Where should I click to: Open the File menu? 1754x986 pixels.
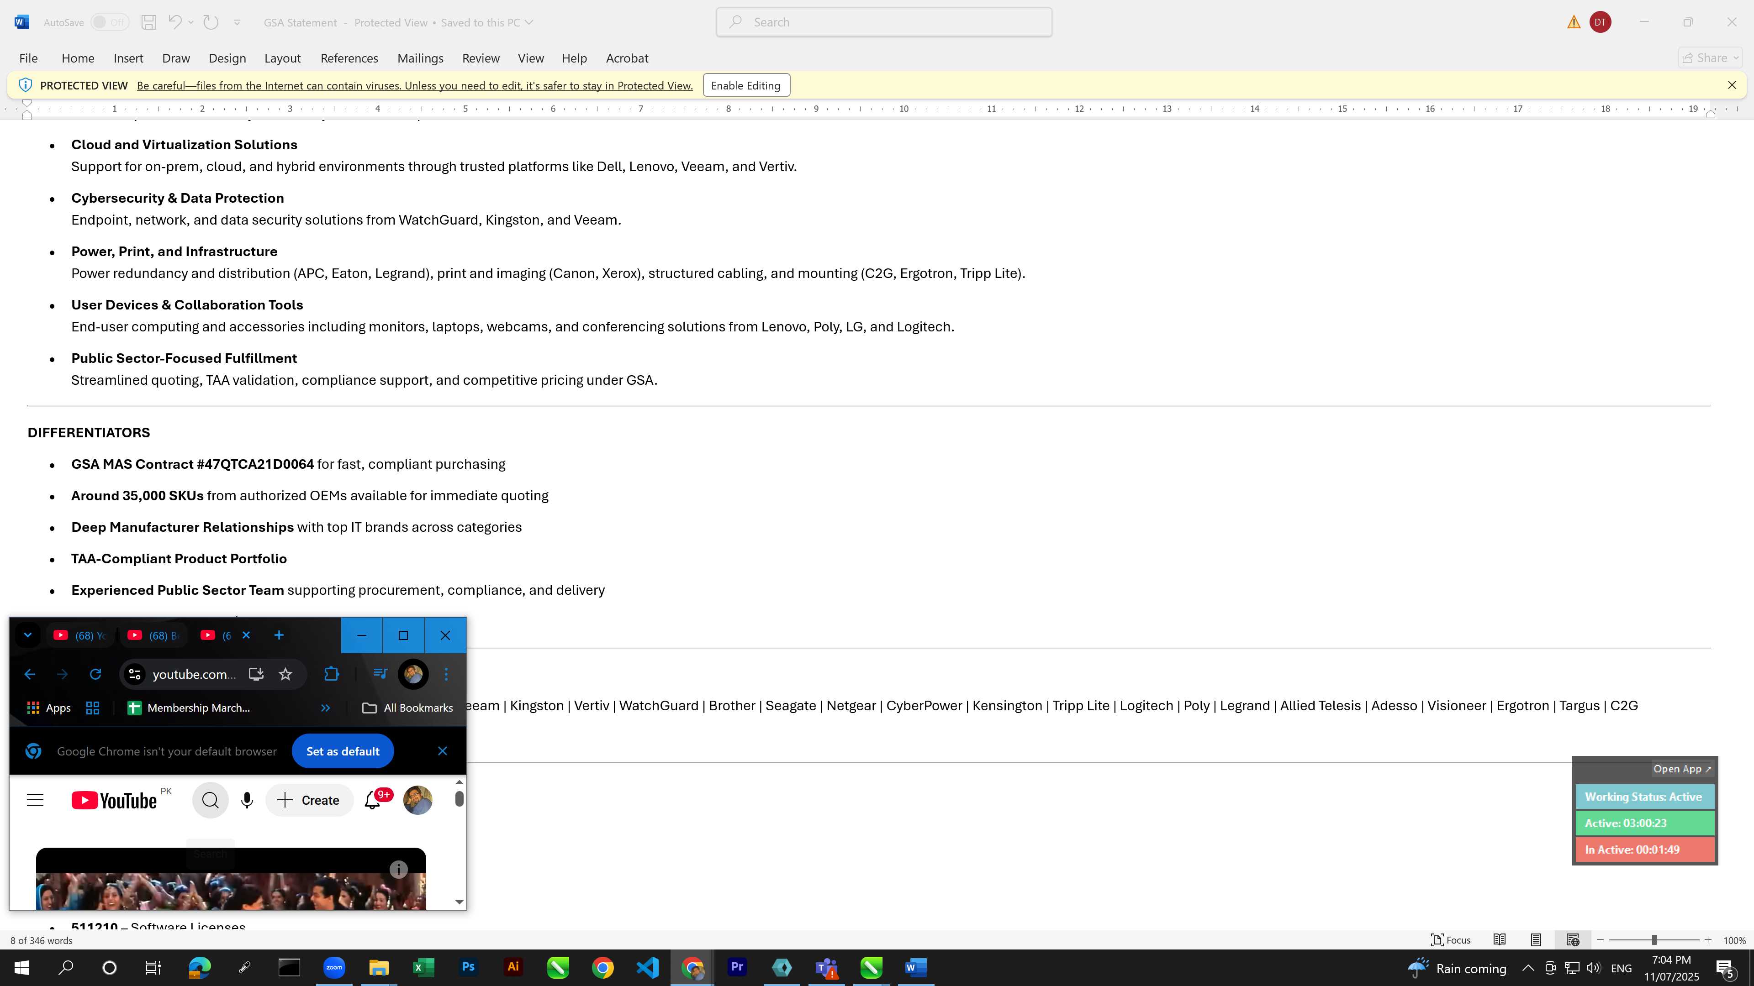pos(29,58)
